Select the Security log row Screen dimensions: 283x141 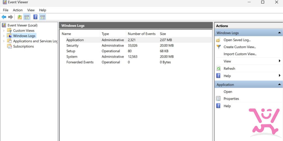[x=136, y=45]
